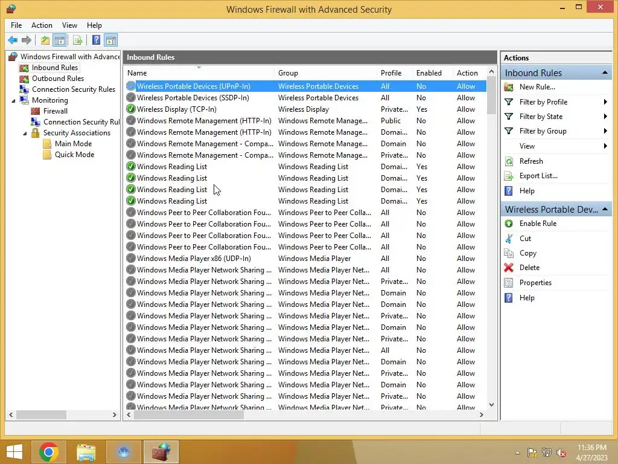Open Chrome from the taskbar
618x464 pixels.
(48, 452)
